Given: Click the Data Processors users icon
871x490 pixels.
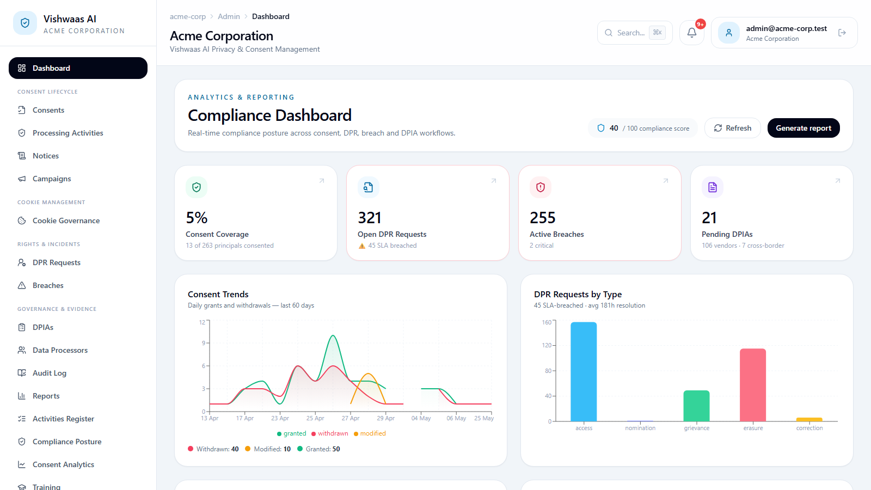Looking at the screenshot, I should tap(22, 350).
